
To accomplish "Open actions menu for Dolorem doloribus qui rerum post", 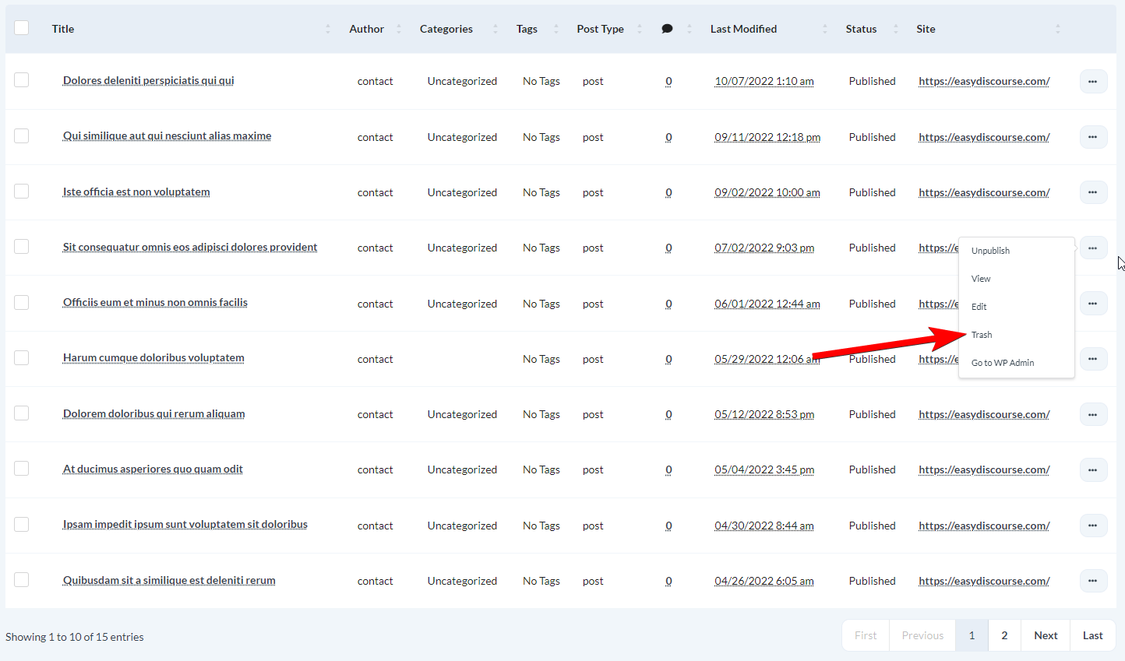I will 1093,415.
